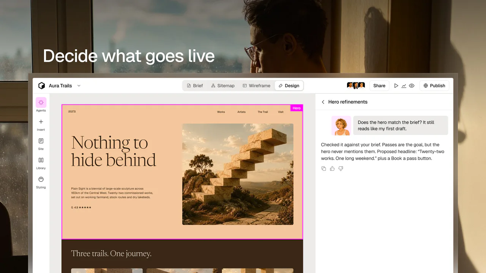486x273 pixels.
Task: Copy the assistant response
Action: tap(323, 168)
